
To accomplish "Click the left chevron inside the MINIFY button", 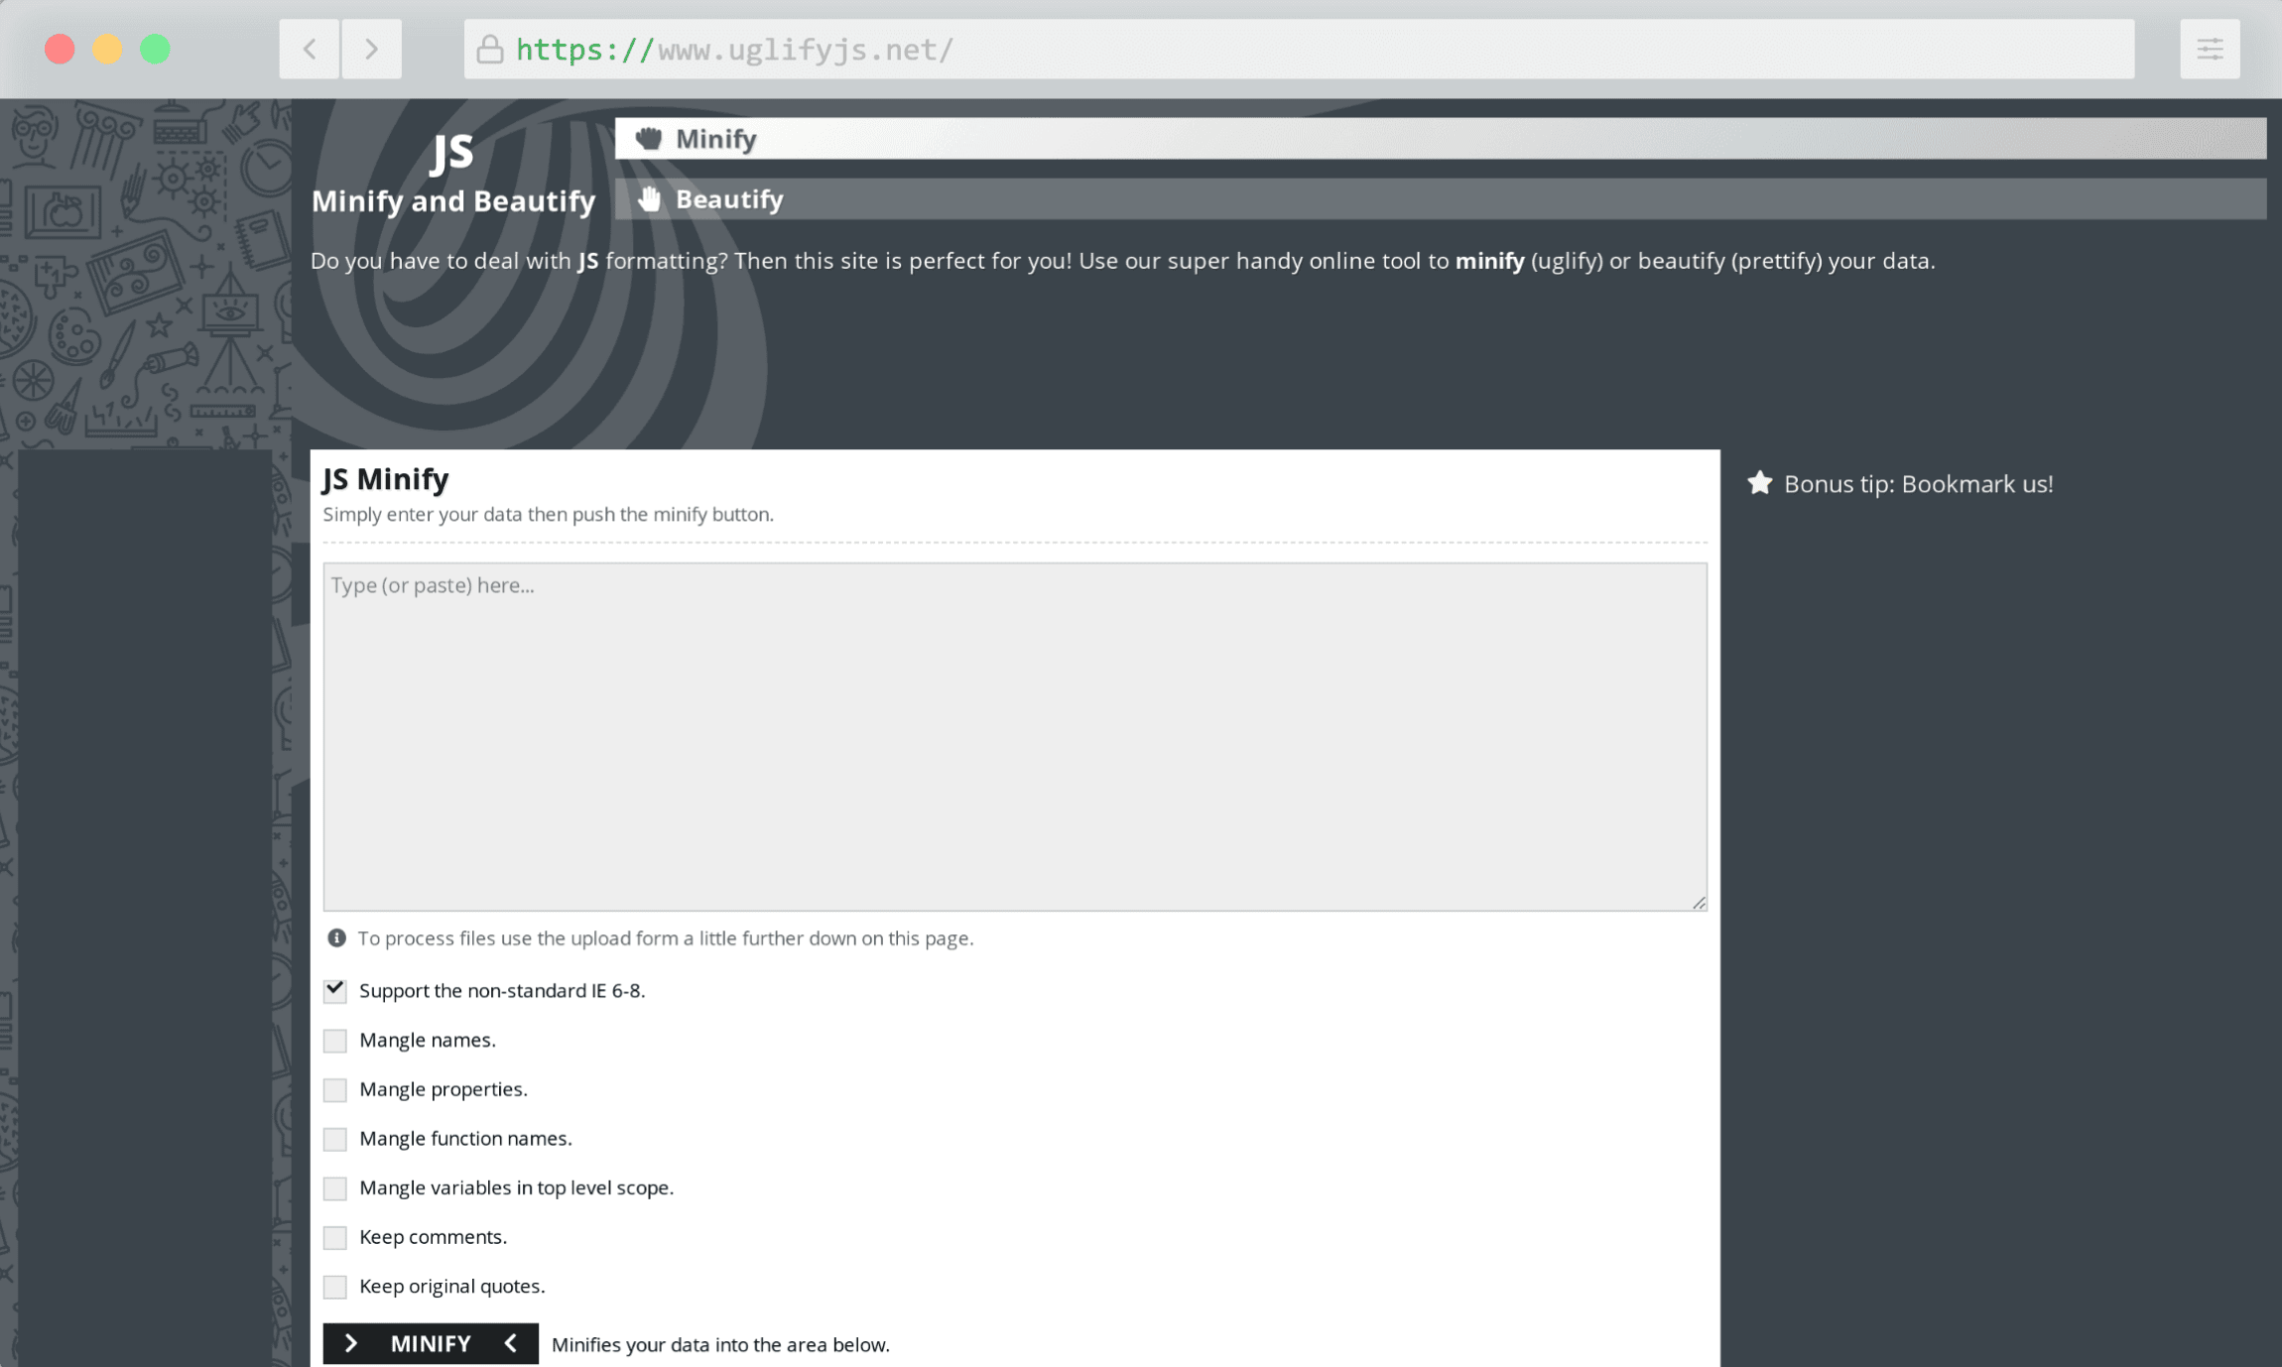I will click(x=510, y=1343).
